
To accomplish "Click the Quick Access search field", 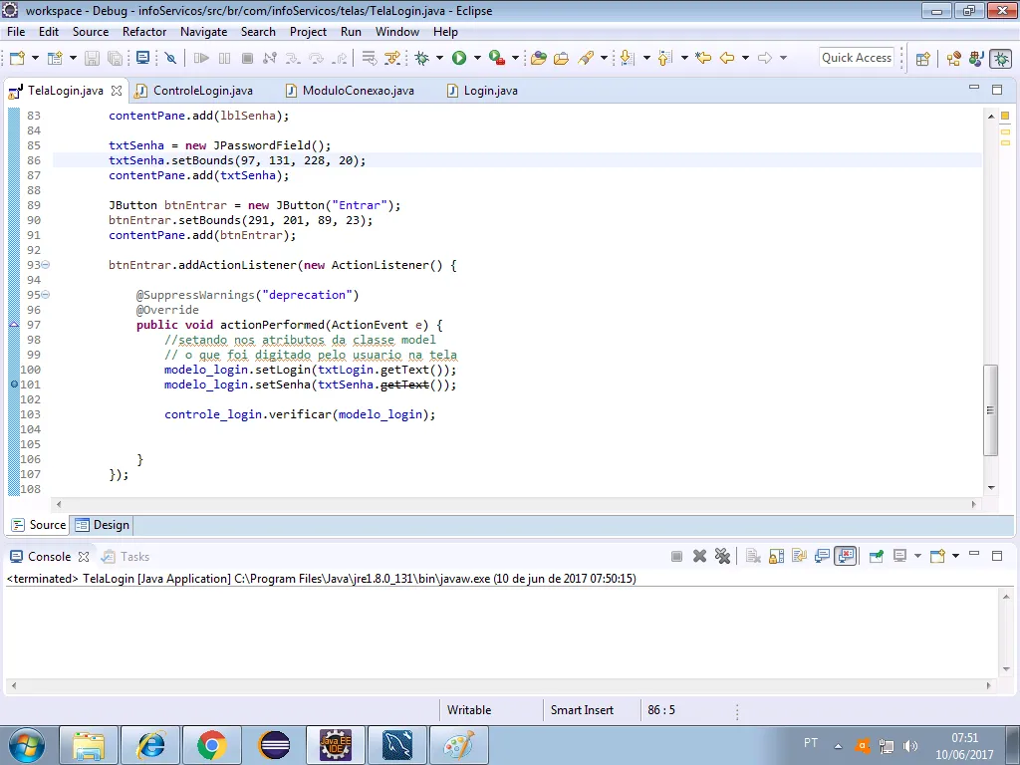I will pos(856,58).
